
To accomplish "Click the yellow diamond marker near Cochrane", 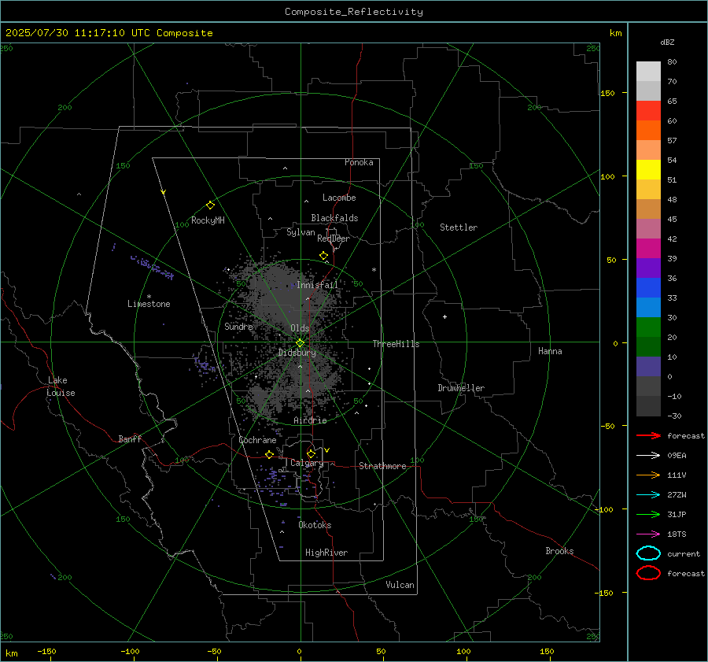I will (x=270, y=454).
